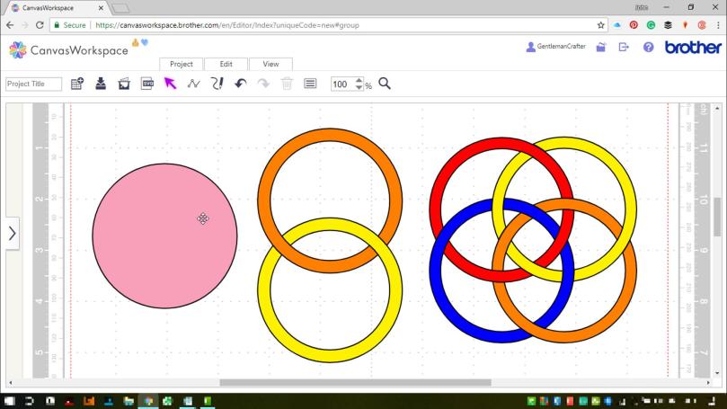Bookmark page with the star icon
This screenshot has height=409, width=727.
click(601, 25)
